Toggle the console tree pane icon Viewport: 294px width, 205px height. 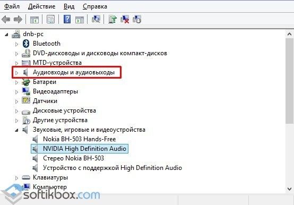[34, 20]
